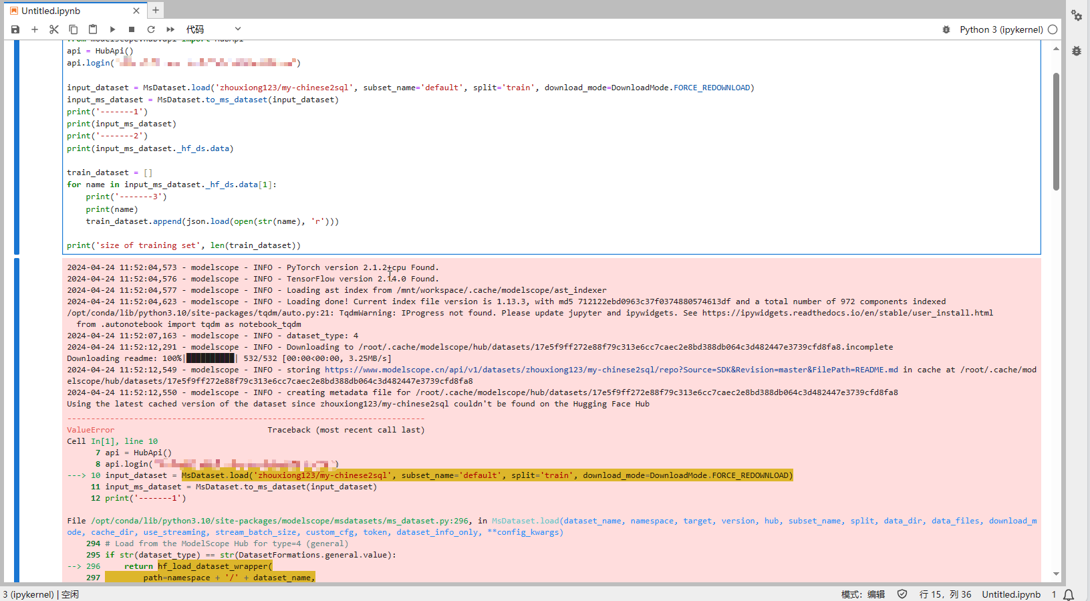Check the kernel status circle indicator
1090x601 pixels.
[1053, 29]
